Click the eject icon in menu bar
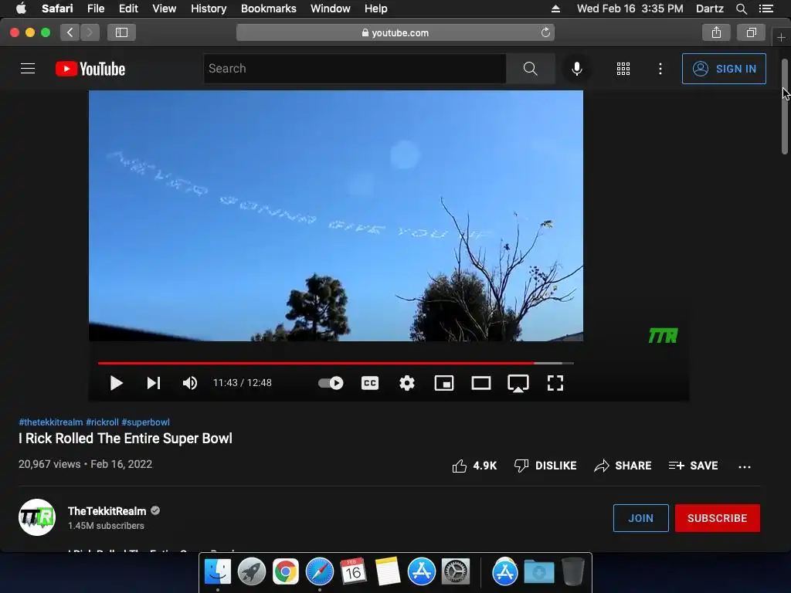This screenshot has height=593, width=791. click(555, 8)
